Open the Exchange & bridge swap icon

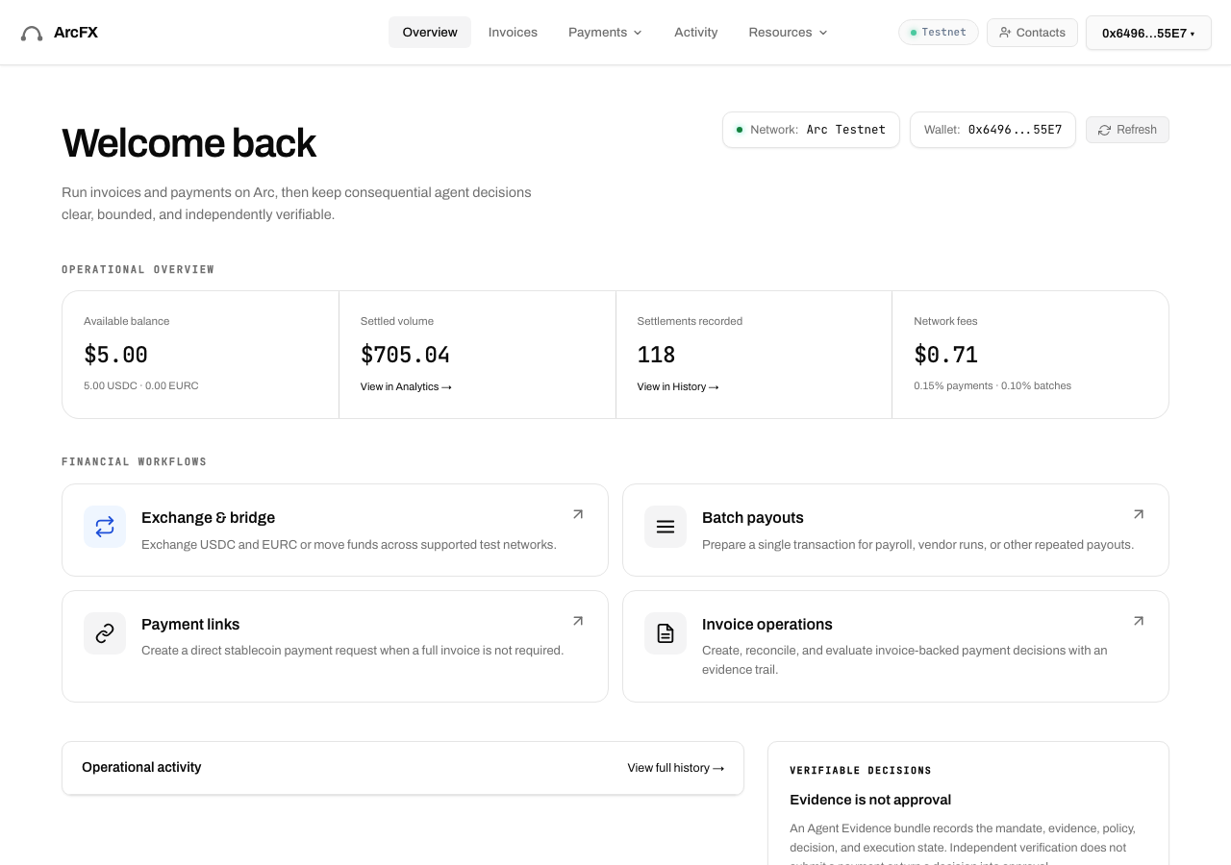pos(105,527)
